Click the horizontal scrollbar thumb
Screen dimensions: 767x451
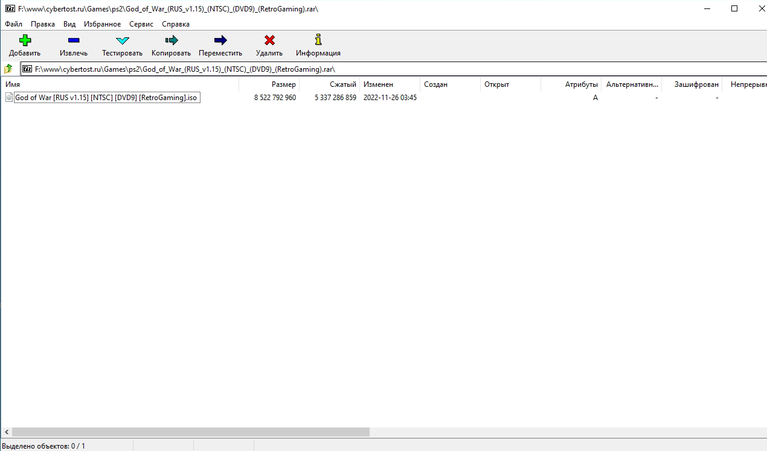point(190,432)
